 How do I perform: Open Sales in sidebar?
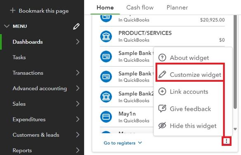tap(19, 104)
